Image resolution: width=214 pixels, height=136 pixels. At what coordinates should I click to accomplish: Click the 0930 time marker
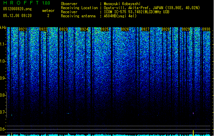206,29
